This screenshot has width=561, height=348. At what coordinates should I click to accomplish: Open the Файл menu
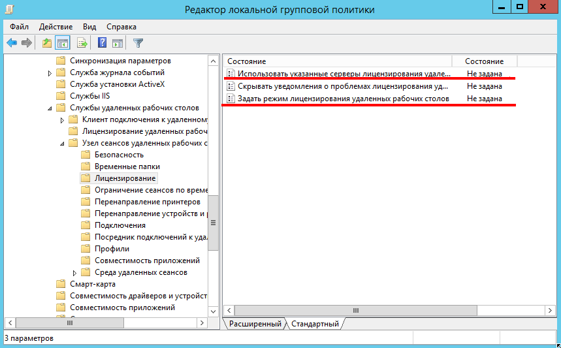(x=20, y=27)
